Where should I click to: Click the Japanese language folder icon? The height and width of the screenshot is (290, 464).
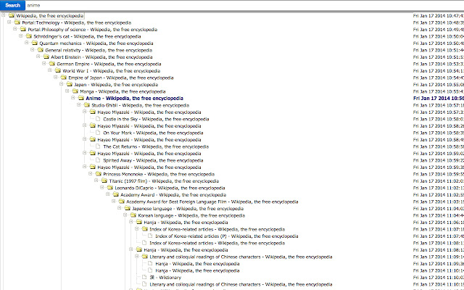click(x=128, y=208)
